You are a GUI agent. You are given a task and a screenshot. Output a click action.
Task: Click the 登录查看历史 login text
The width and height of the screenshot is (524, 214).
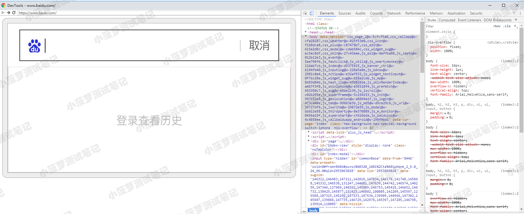(x=149, y=120)
